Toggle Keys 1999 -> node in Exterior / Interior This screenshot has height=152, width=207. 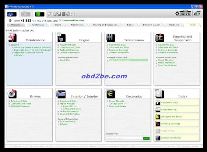click(61, 106)
